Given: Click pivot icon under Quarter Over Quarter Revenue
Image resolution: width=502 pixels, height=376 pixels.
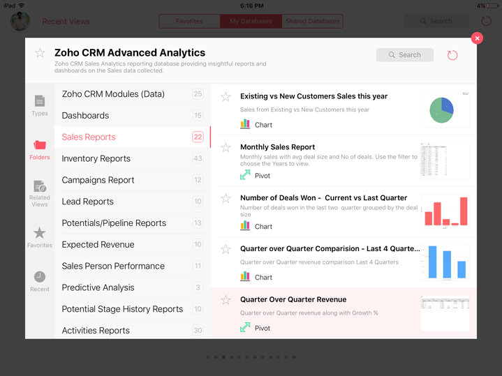Looking at the screenshot, I should [x=245, y=327].
